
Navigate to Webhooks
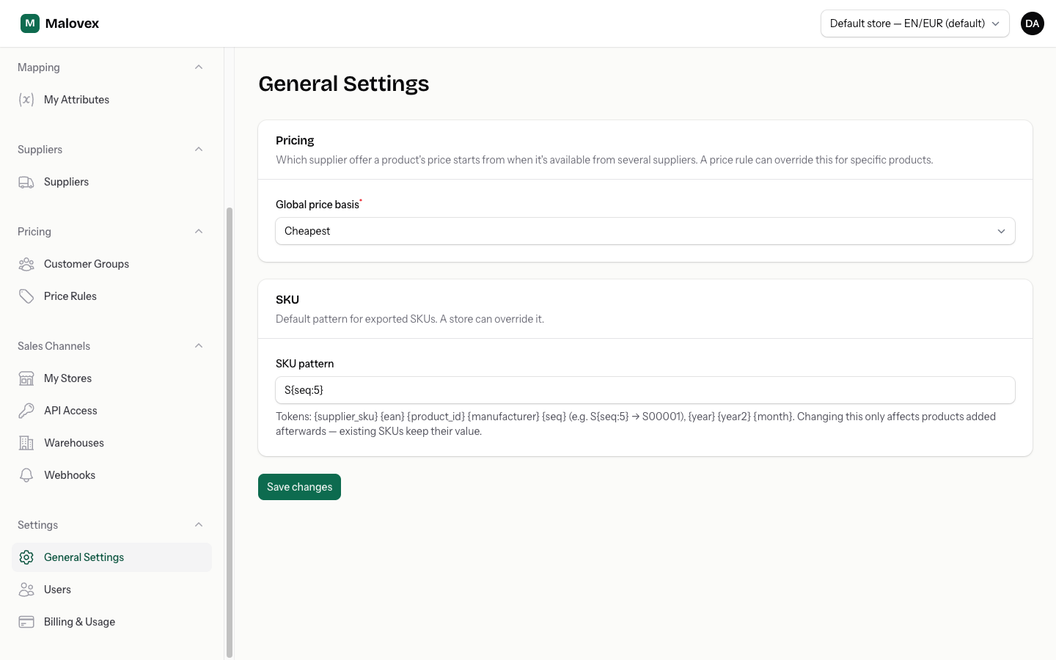coord(111,475)
